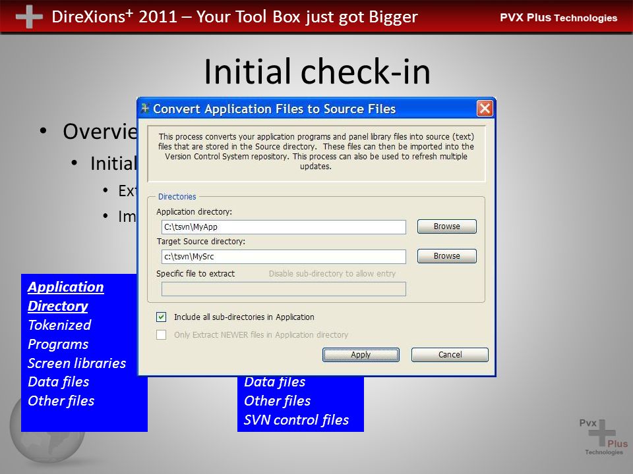Select 'Screen libraries' text in blue box
Screen dimensions: 633x474
[76, 363]
